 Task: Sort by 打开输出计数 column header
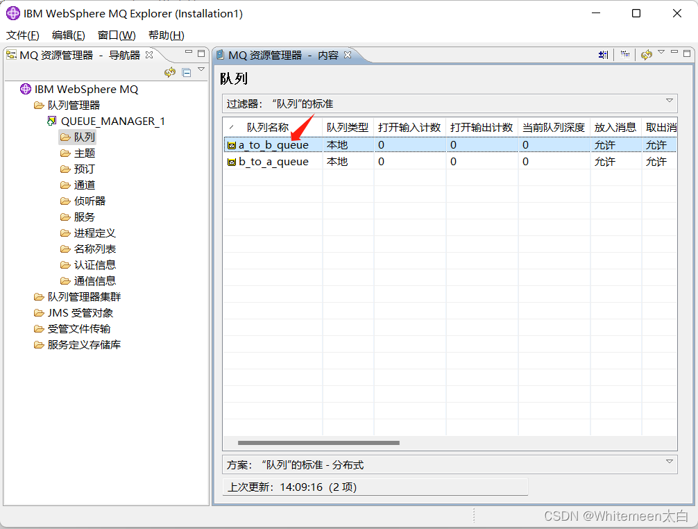coord(482,127)
